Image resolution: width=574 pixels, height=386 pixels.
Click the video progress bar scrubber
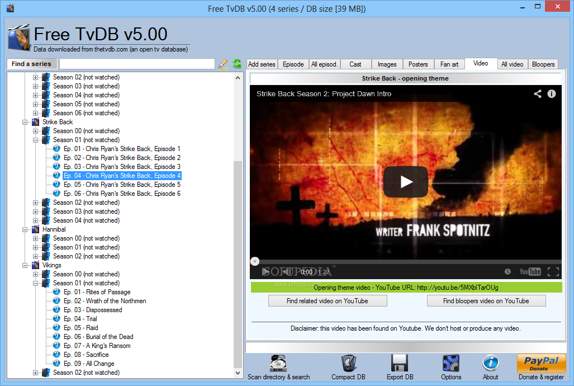click(x=255, y=261)
